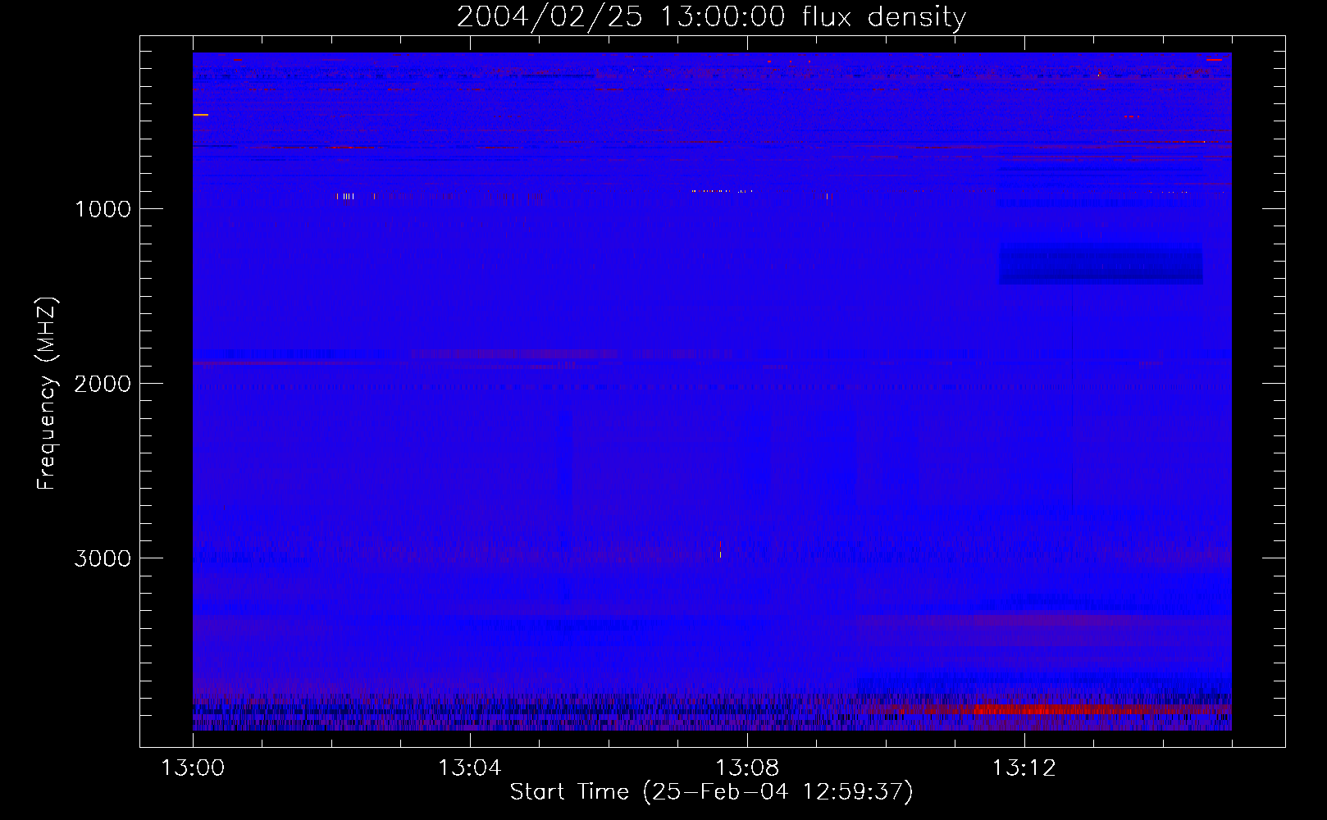Click the 2000 frequency tick label
This screenshot has height=820, width=1327.
103,384
